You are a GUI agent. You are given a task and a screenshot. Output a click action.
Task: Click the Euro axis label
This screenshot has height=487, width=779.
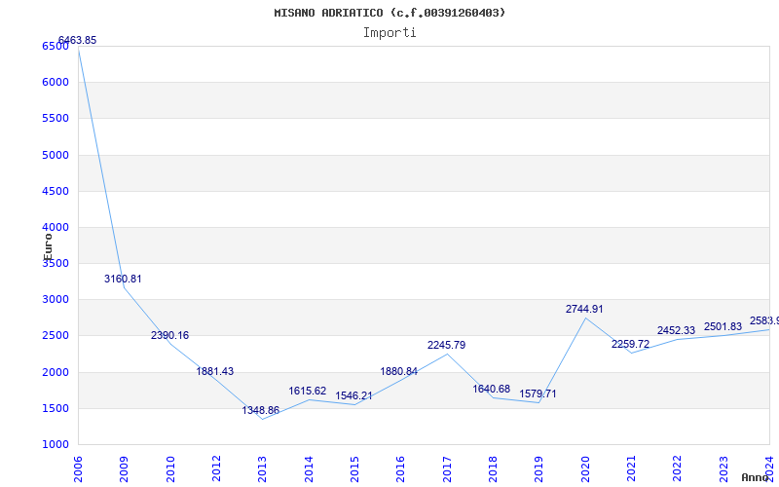coord(48,247)
